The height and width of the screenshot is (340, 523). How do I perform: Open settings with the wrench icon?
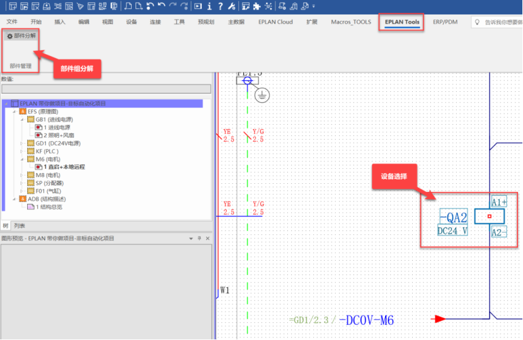click(231, 6)
